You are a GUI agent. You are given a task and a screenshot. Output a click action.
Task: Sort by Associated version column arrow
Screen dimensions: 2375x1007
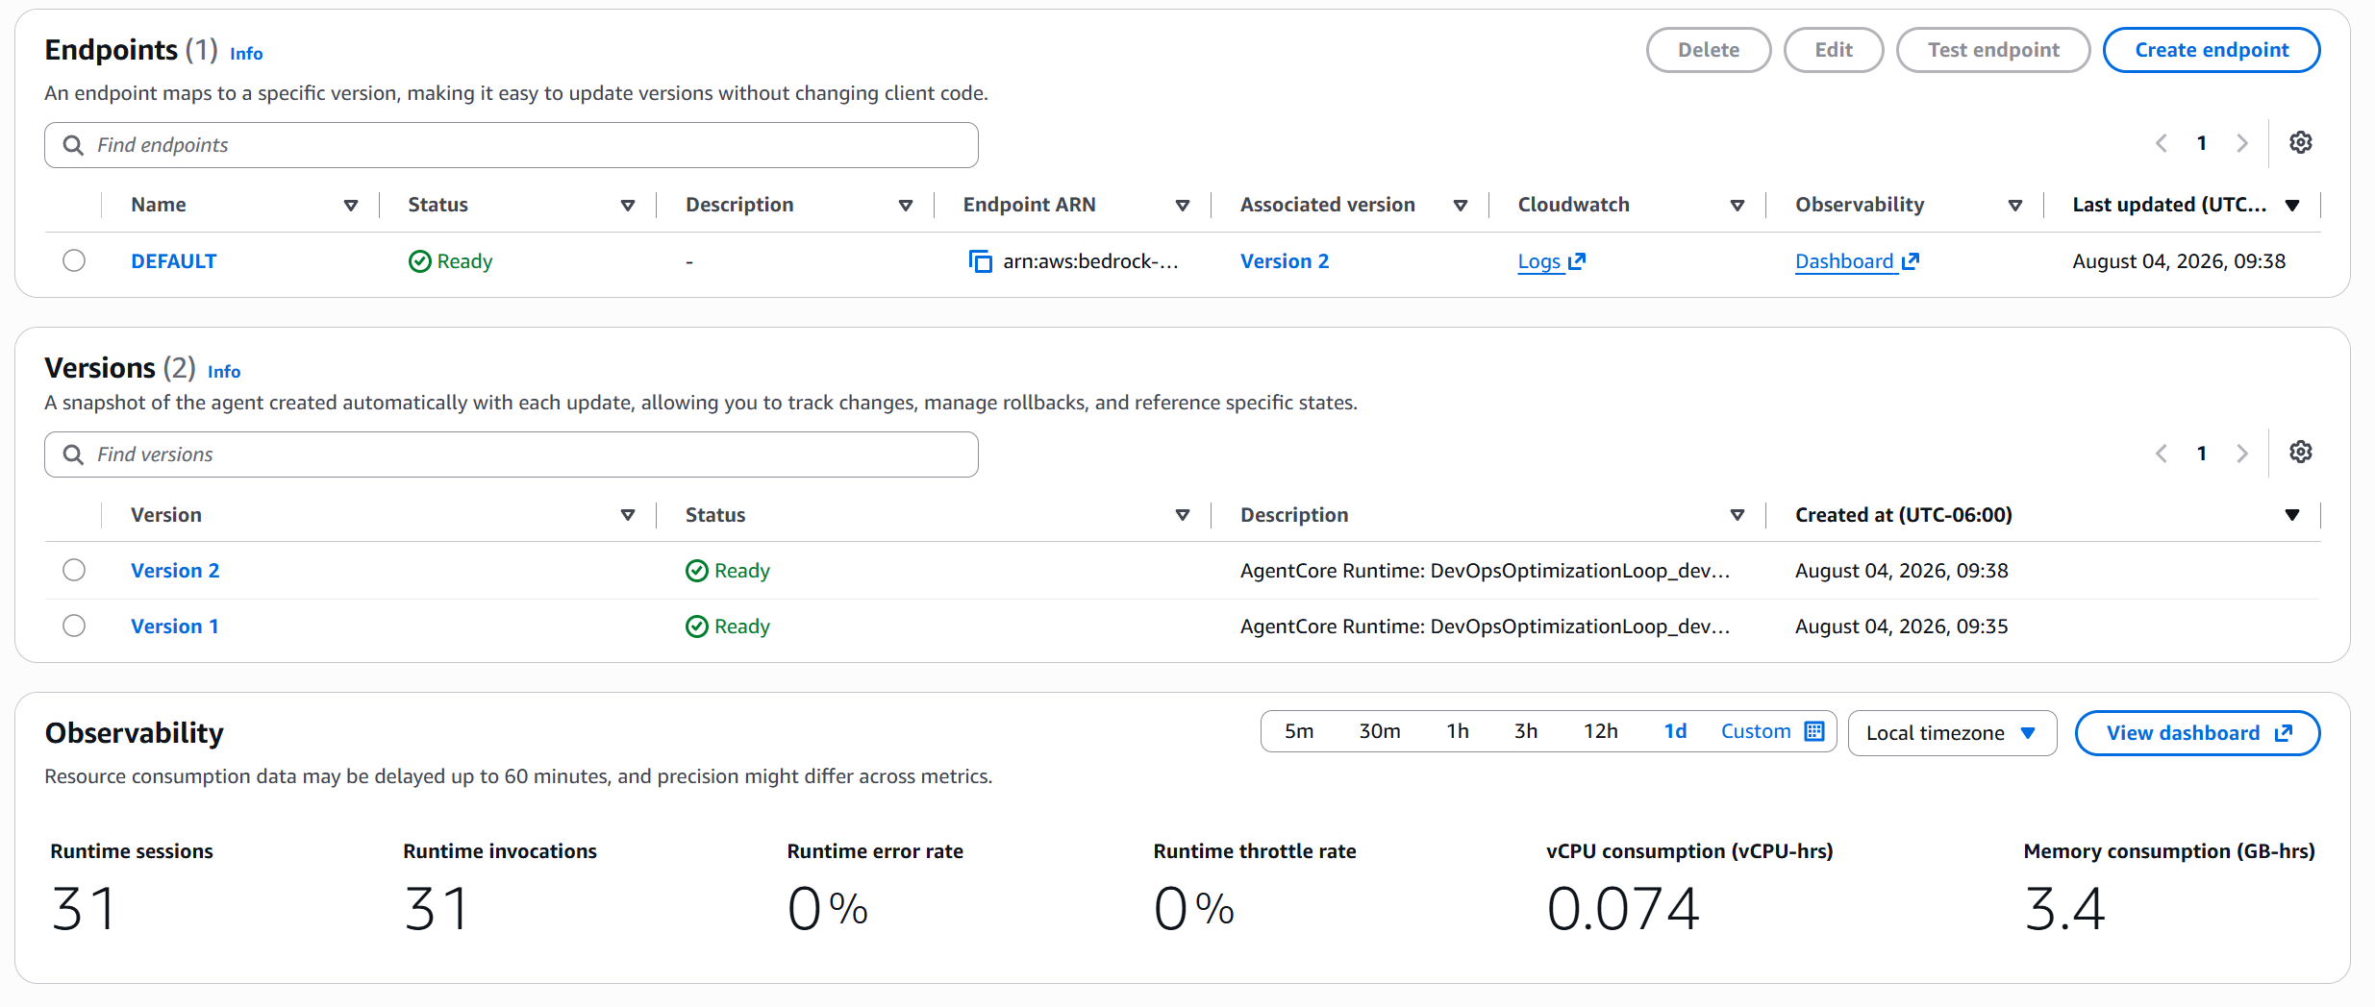click(1461, 206)
